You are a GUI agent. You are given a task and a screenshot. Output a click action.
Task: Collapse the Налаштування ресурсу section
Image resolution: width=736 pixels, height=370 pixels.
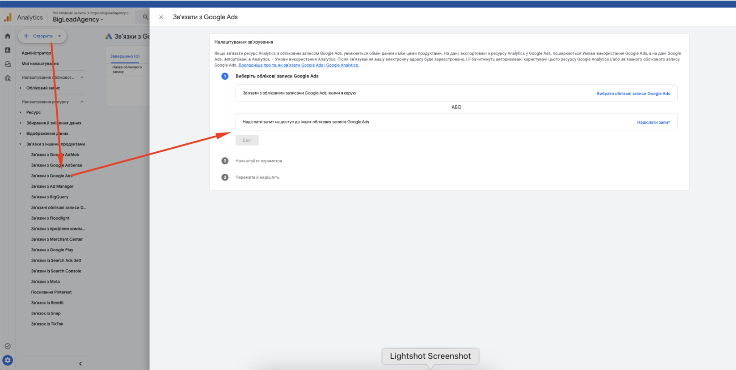82,102
